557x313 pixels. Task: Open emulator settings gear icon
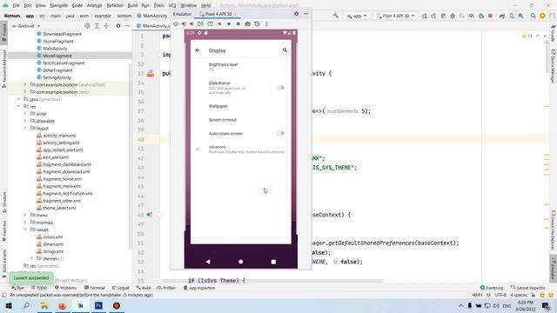point(296,14)
